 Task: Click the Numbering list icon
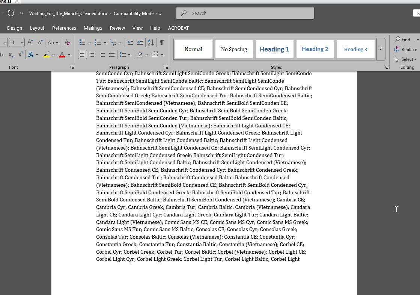click(98, 42)
